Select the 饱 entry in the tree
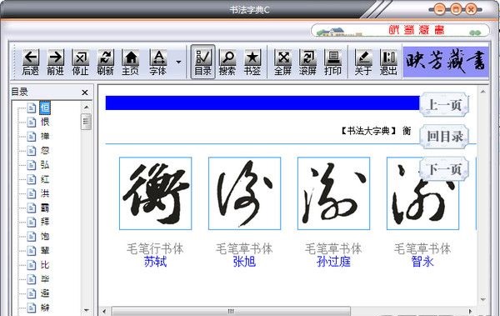This screenshot has height=316, width=500. 45,236
